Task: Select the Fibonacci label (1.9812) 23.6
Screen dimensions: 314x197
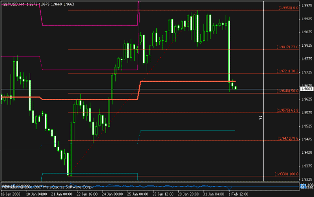Action: pos(287,47)
